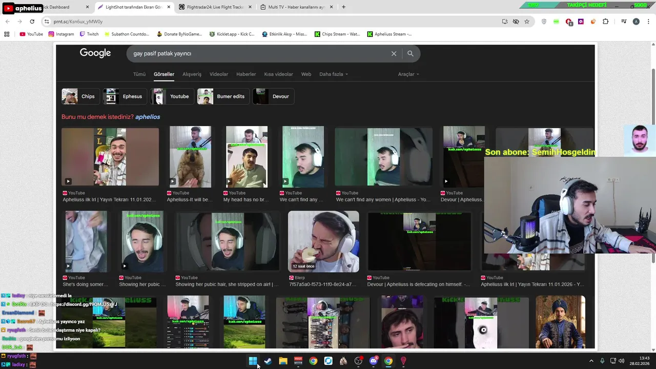Click the purple extension icon
The image size is (656, 369).
point(581,22)
